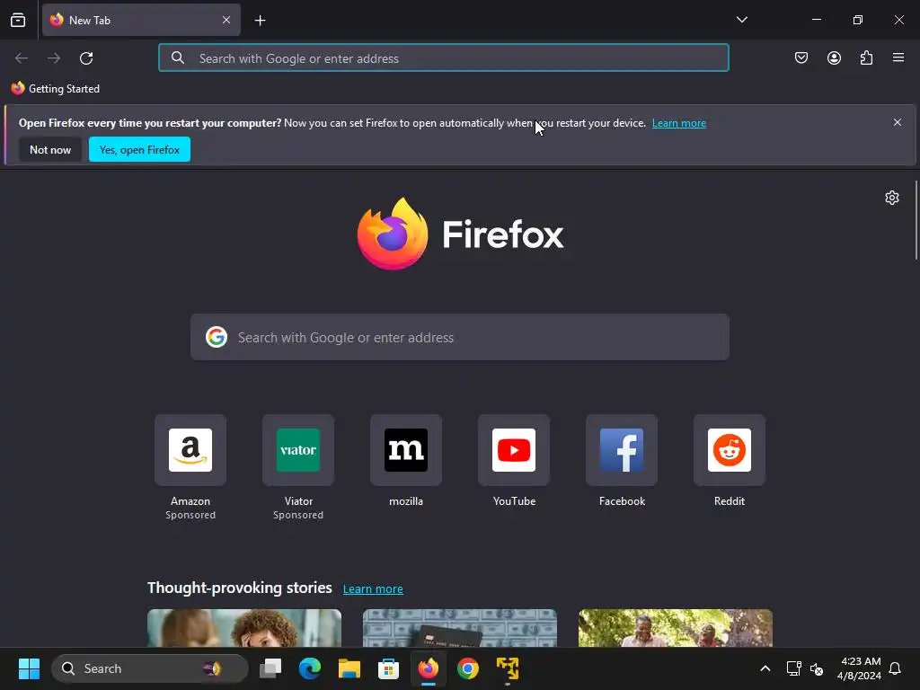Click Not now in startup prompt

(50, 150)
